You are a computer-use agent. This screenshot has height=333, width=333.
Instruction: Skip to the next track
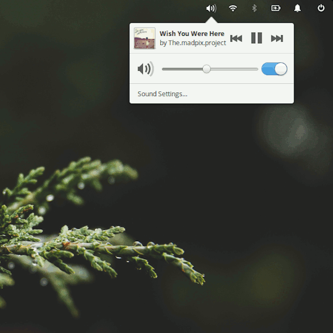coord(277,38)
